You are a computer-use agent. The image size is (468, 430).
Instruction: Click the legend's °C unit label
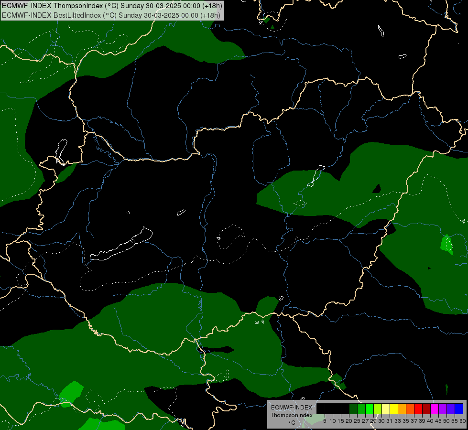(292, 423)
